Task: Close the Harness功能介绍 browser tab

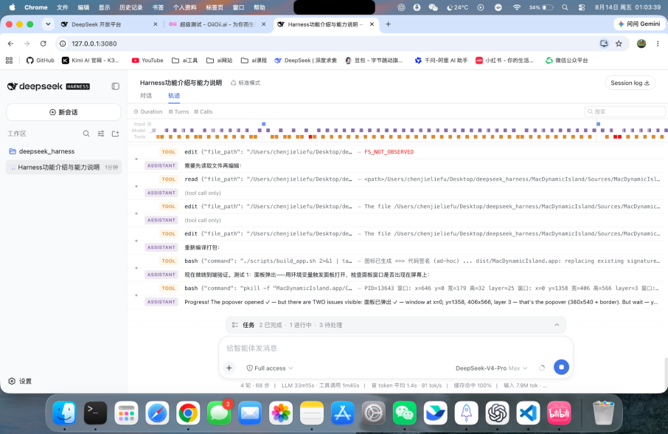Action: 372,24
